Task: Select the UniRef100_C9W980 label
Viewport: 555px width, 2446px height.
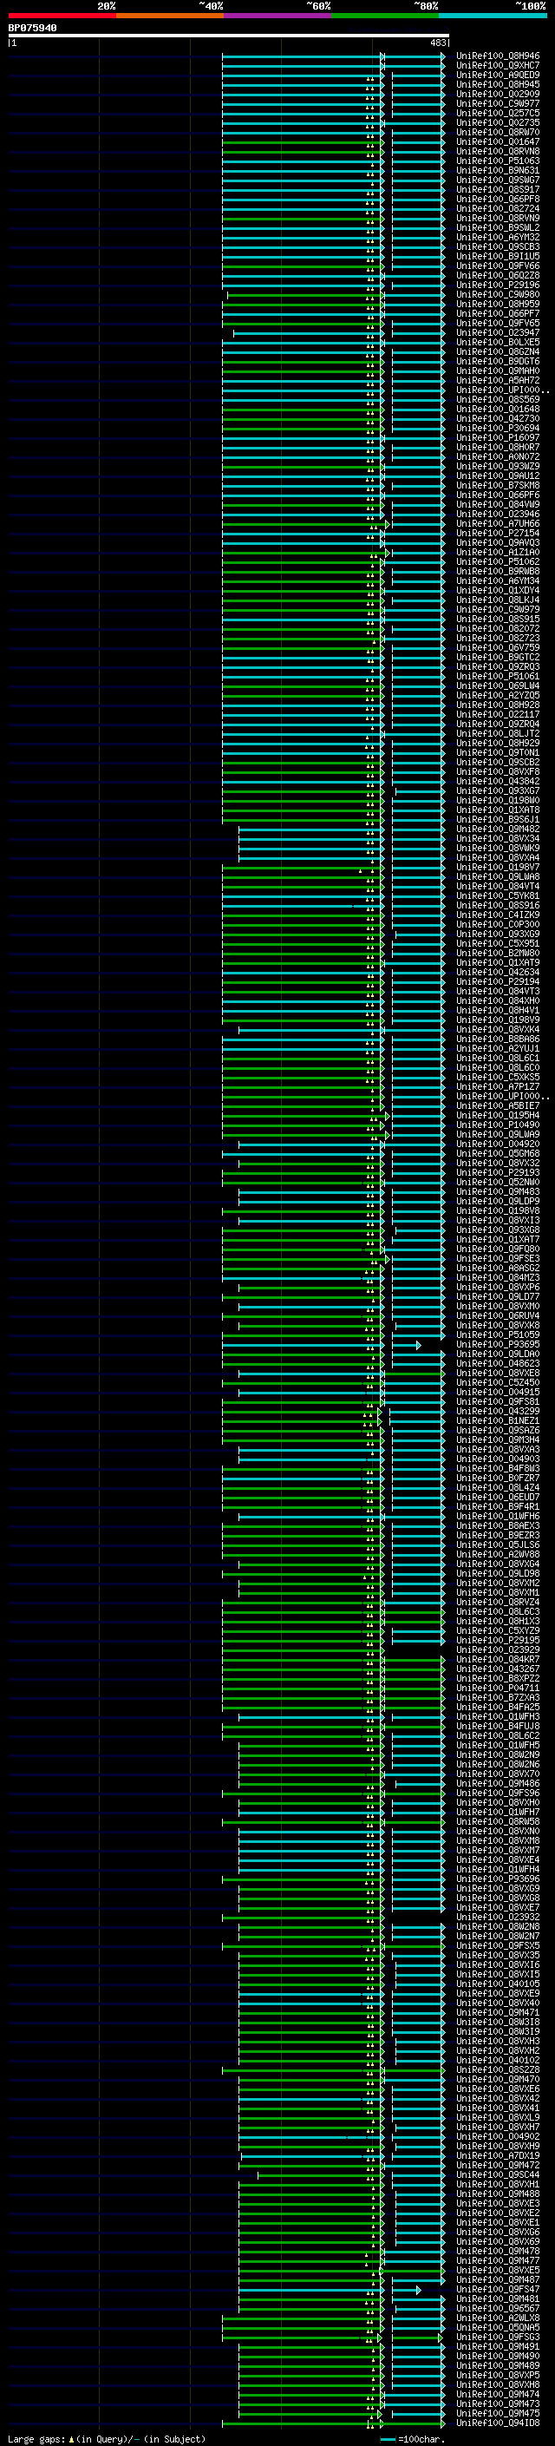Action: 498,294
